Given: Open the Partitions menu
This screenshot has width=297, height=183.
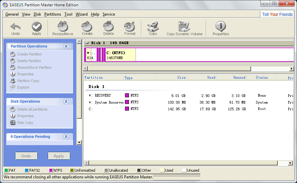Looking at the screenshot, I should coord(53,14).
